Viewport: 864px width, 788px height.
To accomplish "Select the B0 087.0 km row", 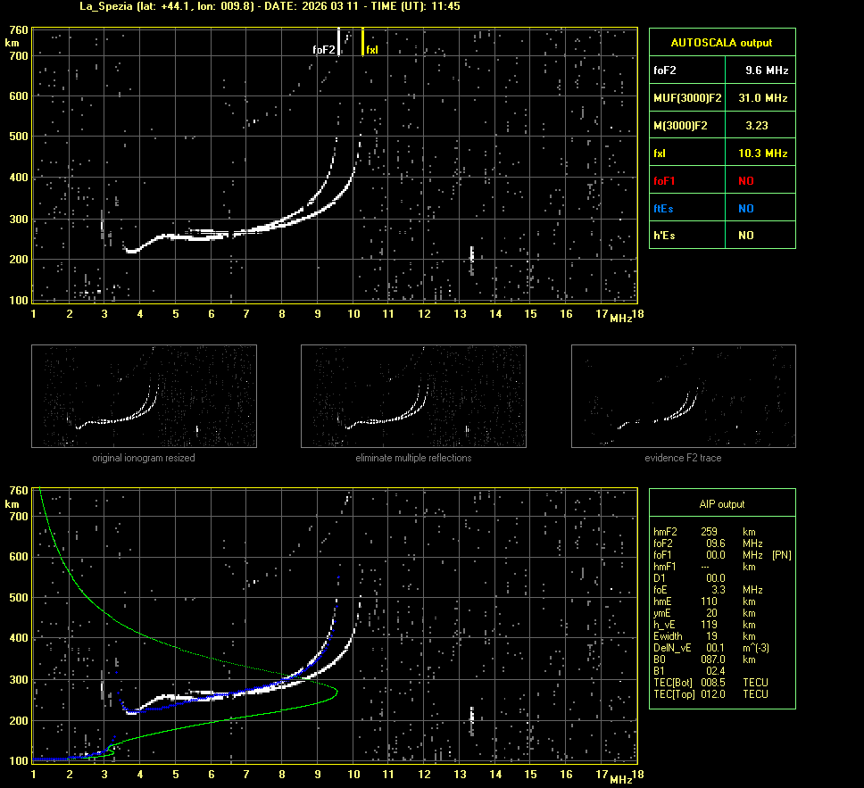I will [705, 659].
